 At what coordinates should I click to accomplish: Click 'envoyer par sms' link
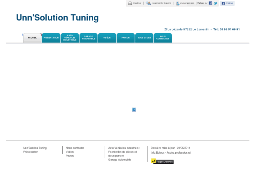point(187,3)
